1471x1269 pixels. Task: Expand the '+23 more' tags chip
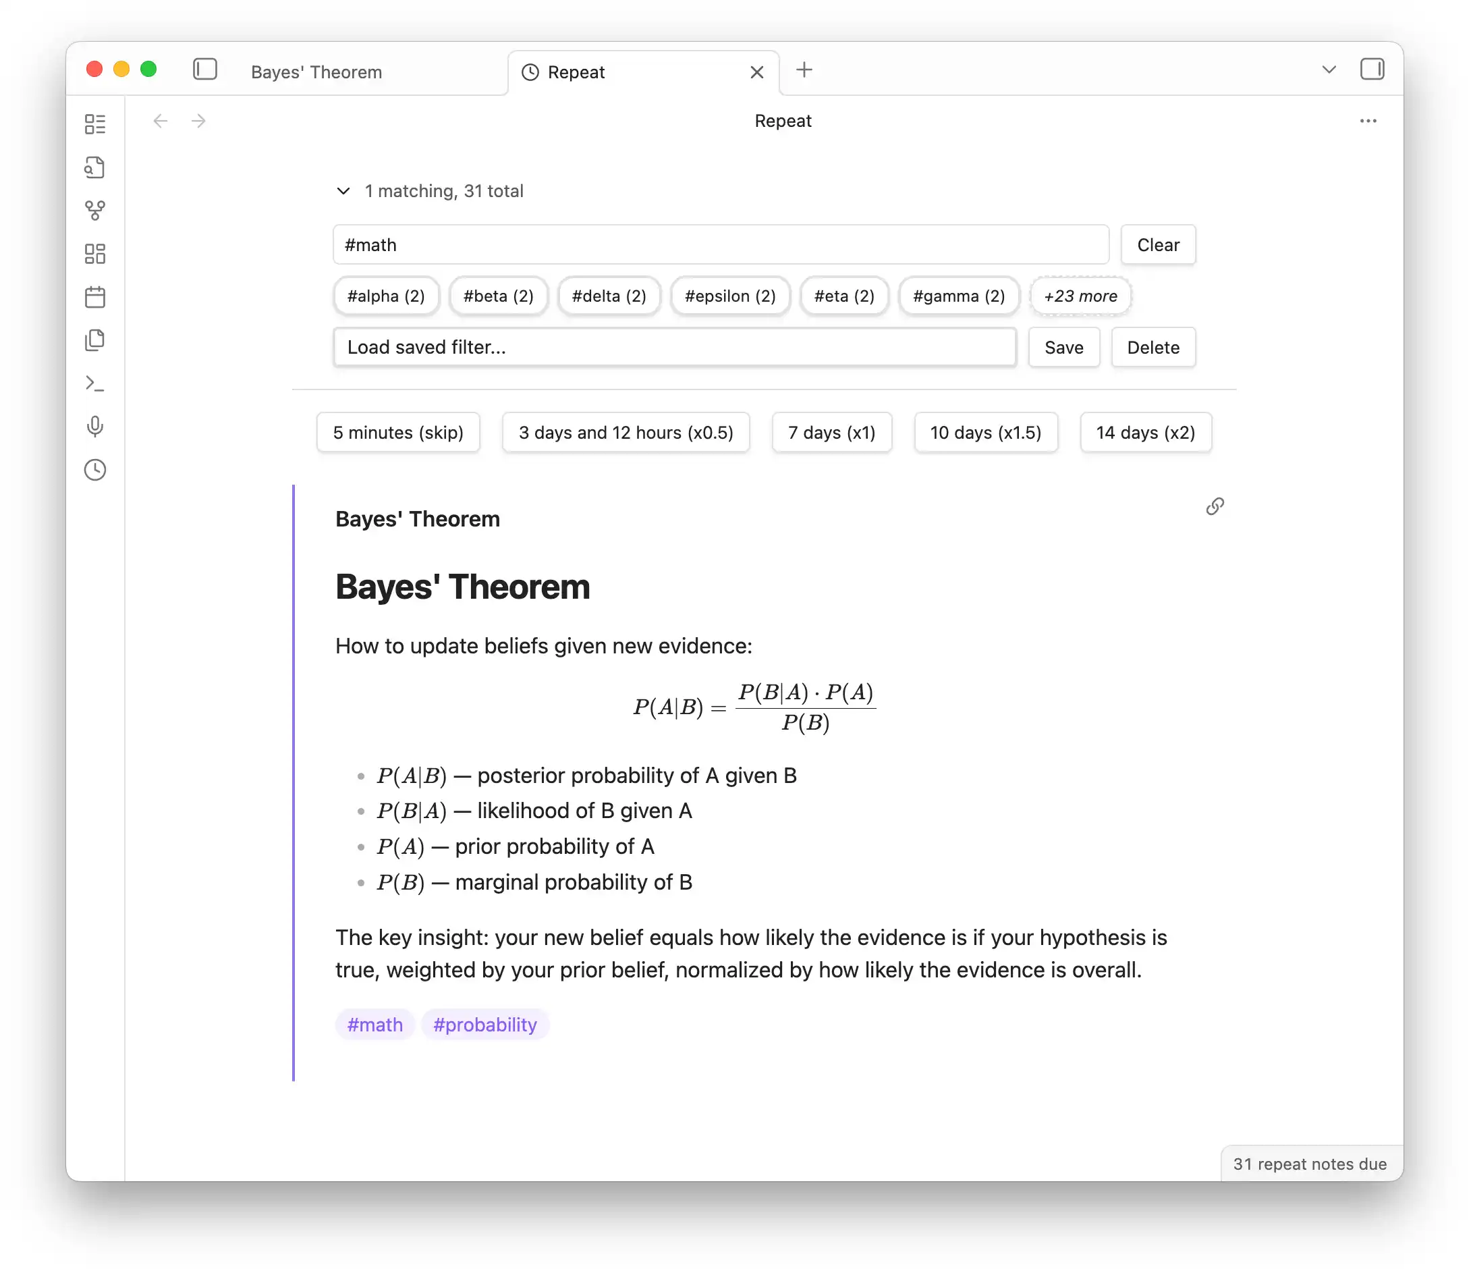coord(1080,296)
